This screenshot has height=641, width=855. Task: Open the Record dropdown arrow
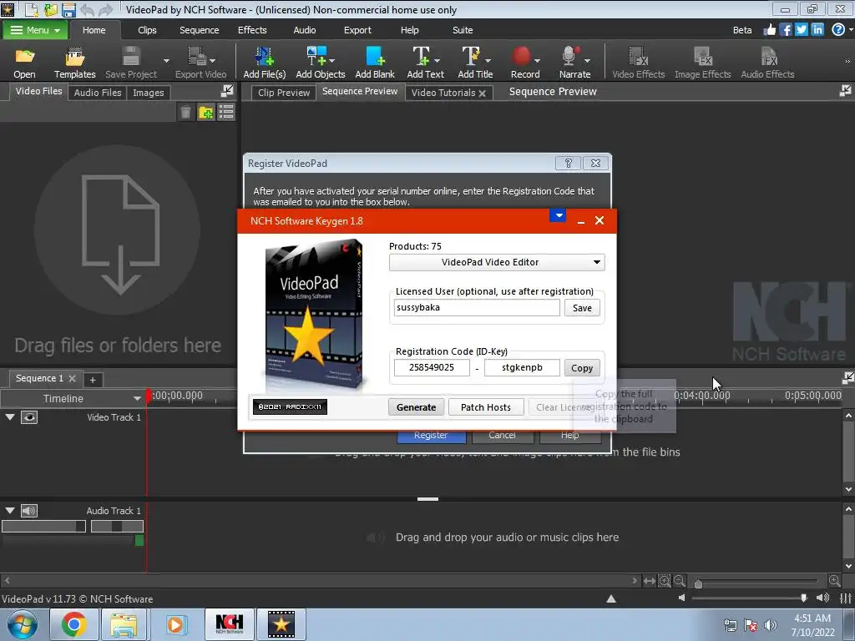[538, 60]
